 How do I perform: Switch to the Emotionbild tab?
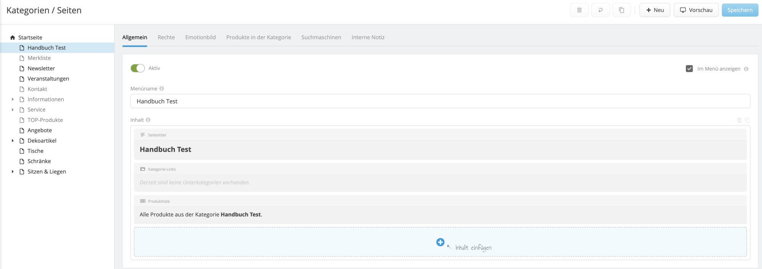(200, 37)
